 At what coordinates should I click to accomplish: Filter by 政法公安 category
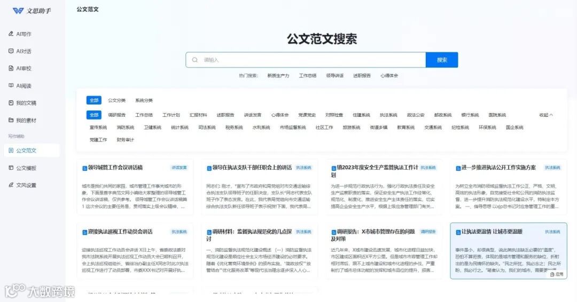tap(416, 115)
